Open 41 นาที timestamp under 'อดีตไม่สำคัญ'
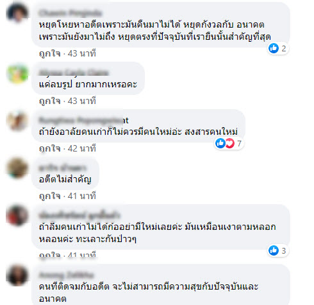 point(82,196)
